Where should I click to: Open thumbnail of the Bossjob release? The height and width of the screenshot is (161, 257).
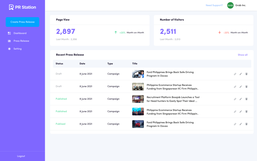[x=138, y=99]
